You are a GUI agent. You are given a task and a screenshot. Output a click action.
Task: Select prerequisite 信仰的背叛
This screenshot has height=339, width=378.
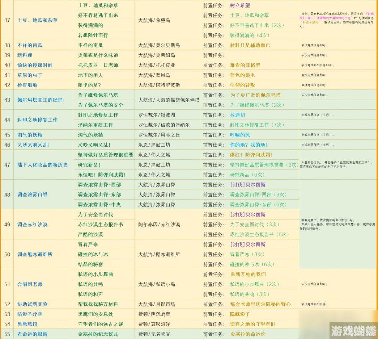242,85
